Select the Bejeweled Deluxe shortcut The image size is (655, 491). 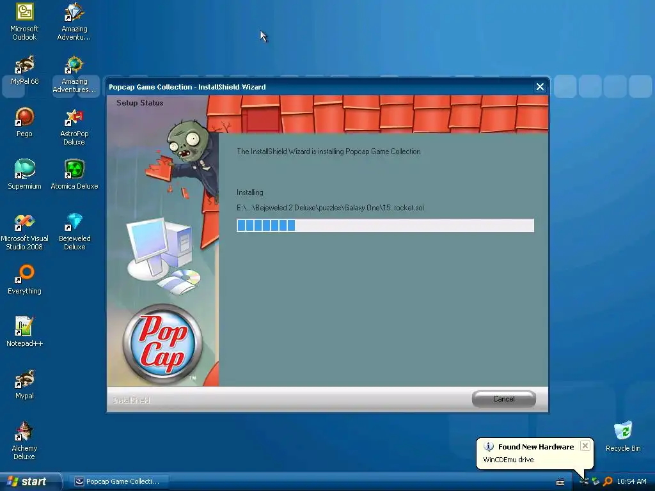pos(74,231)
